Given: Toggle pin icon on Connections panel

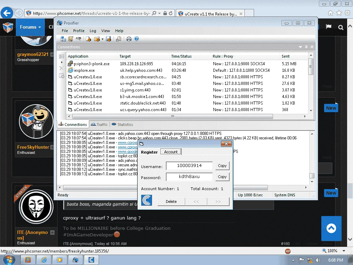Looking at the screenshot, I should click(x=306, y=47).
